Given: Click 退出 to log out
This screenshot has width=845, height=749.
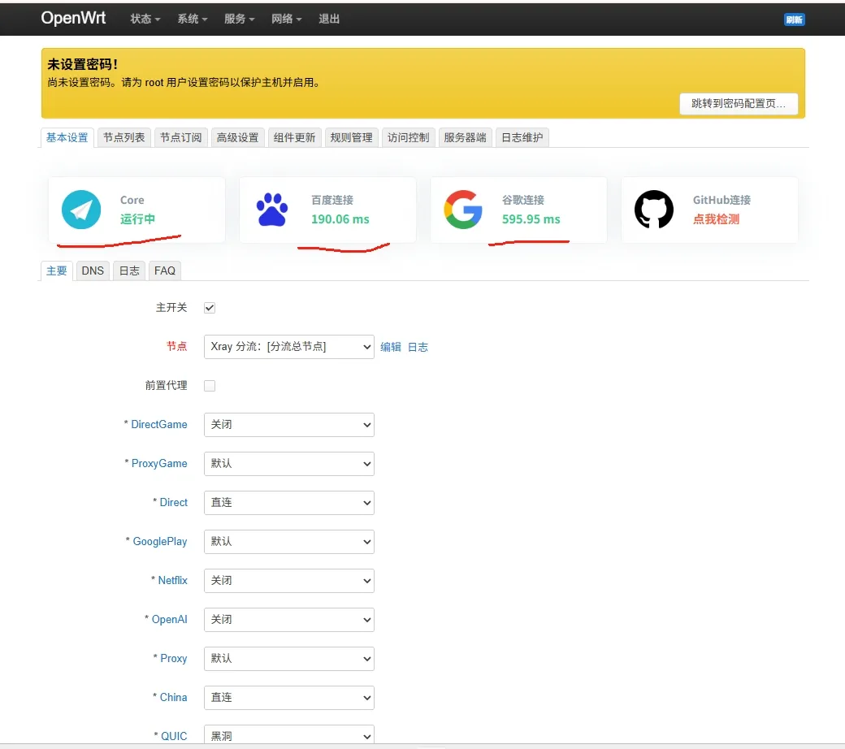Looking at the screenshot, I should click(329, 19).
